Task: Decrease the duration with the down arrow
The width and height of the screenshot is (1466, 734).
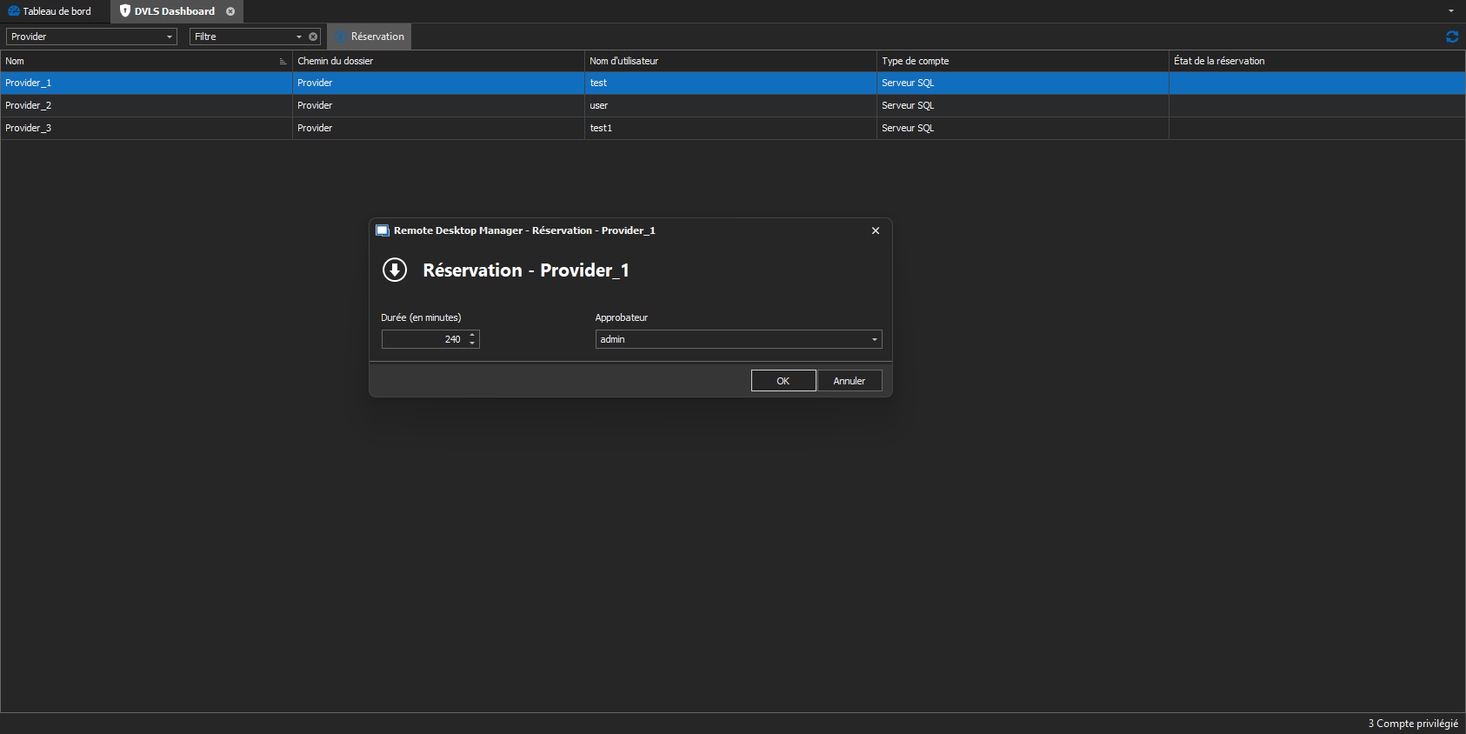Action: click(x=472, y=344)
